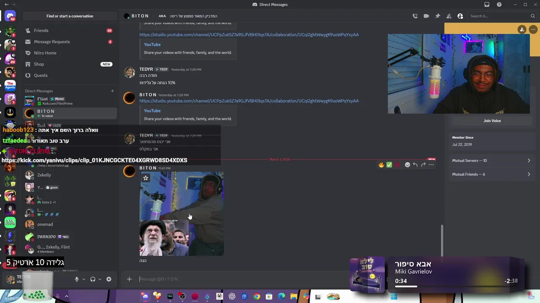Open the Discord inbox icon
540x303 pixels.
[487, 5]
